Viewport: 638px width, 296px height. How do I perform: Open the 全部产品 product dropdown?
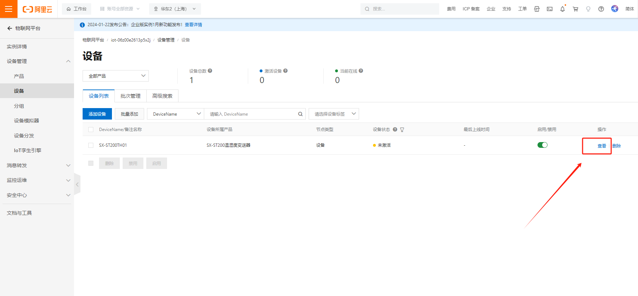tap(116, 76)
